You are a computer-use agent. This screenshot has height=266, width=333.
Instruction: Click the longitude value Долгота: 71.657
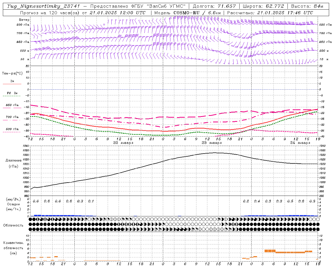214,6
